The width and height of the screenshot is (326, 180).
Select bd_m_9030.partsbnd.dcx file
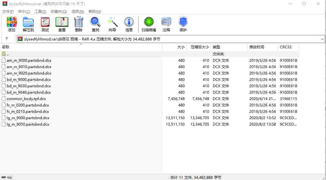pyautogui.click(x=29, y=86)
